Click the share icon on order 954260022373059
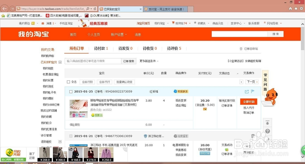Viewport: 305px width, 164px height. pos(247,91)
